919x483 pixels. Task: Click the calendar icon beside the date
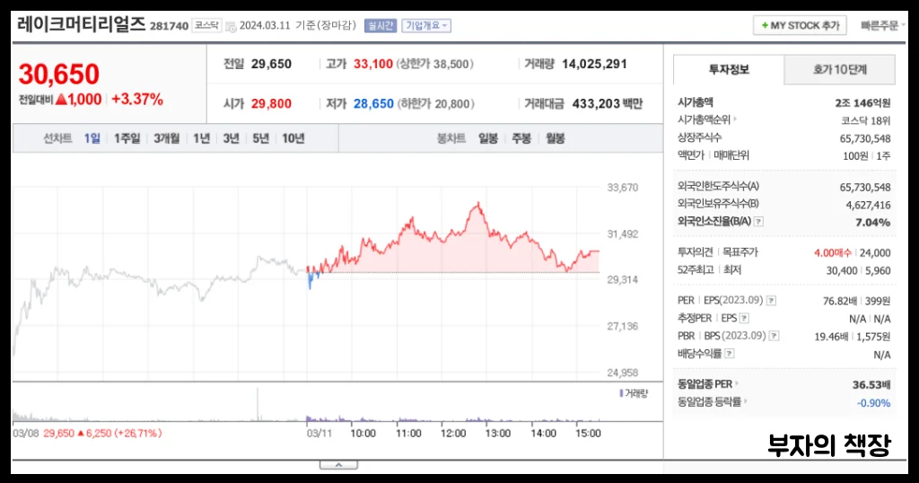(231, 26)
